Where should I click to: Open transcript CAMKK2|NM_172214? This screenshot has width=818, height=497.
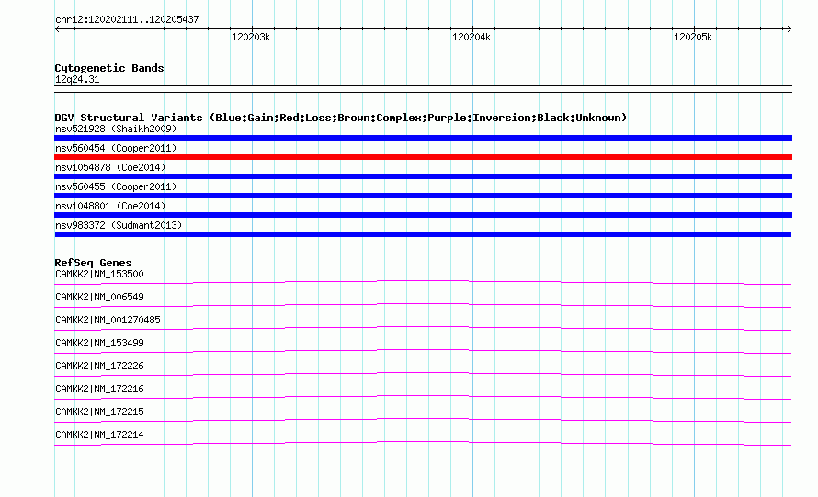(x=99, y=435)
